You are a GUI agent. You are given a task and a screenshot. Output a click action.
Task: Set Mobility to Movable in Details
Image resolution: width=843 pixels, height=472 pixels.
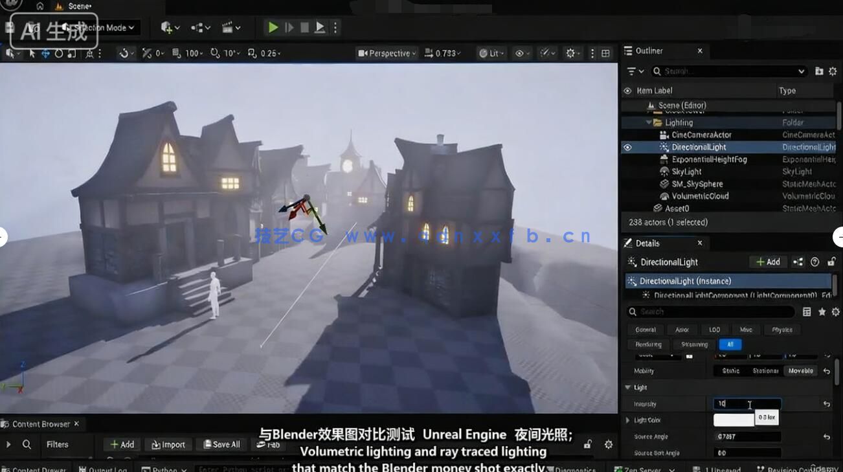(800, 370)
